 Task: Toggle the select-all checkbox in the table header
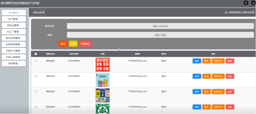36,54
